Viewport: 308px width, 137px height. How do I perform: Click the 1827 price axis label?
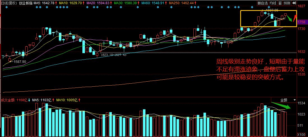click(x=301, y=6)
